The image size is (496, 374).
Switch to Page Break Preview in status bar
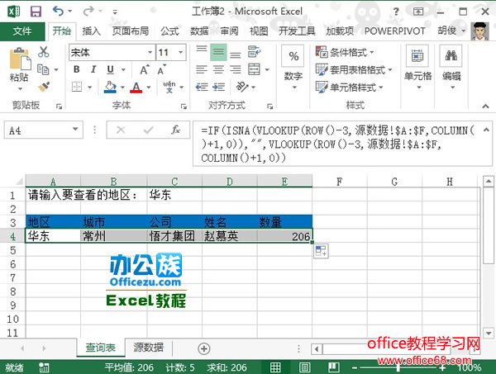(334, 367)
